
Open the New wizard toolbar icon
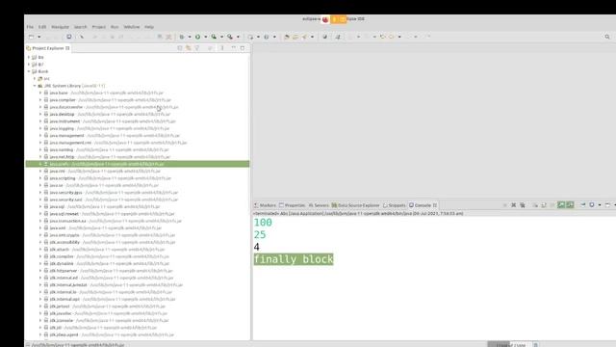tap(32, 37)
